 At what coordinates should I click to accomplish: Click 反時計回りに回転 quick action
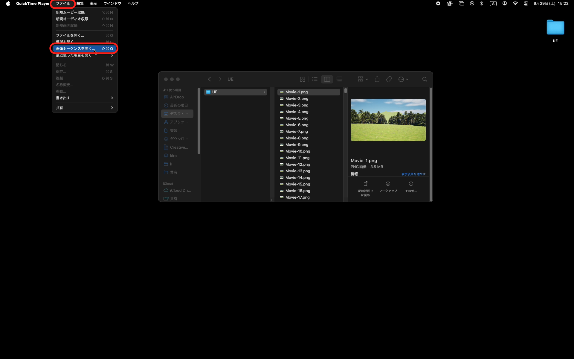coord(365,189)
